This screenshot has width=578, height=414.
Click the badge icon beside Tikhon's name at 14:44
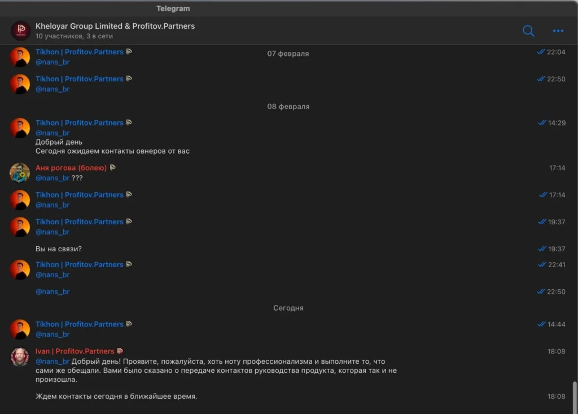tap(129, 324)
